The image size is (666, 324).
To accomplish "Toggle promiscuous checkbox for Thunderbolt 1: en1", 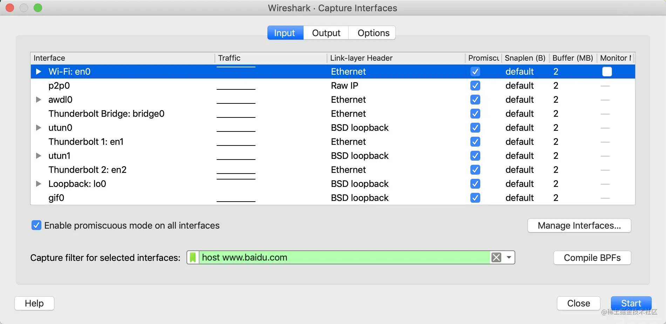I will 475,142.
